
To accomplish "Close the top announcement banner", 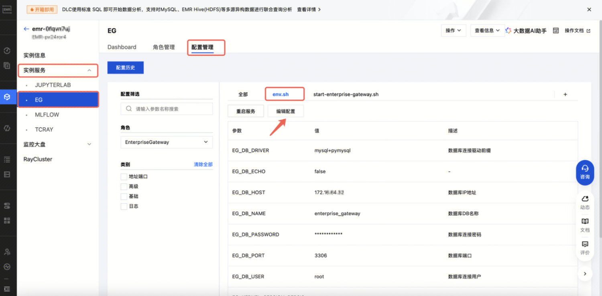I will coord(589,9).
